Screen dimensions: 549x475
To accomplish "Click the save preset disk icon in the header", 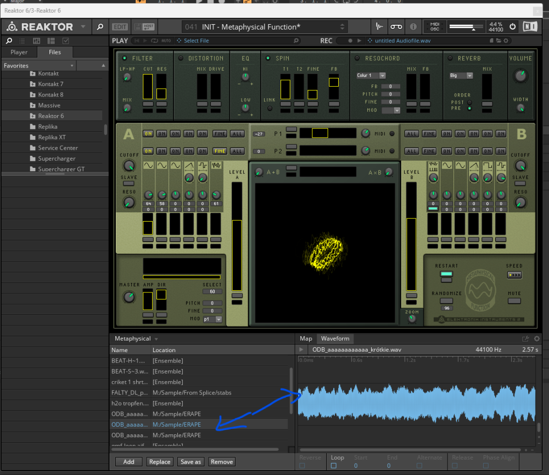I will pos(138,26).
